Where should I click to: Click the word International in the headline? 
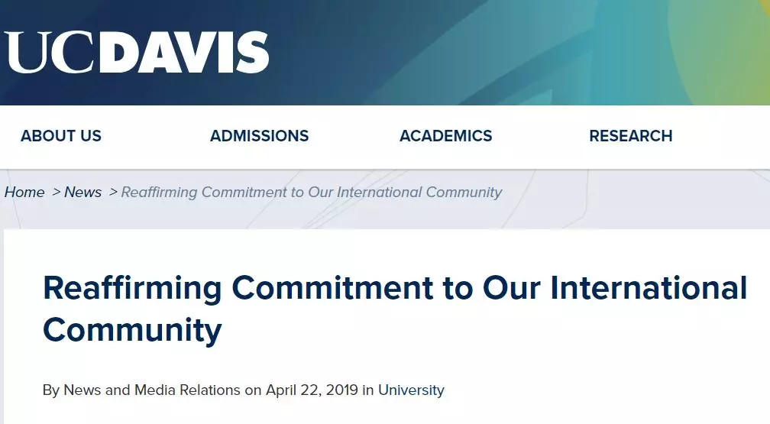point(649,288)
